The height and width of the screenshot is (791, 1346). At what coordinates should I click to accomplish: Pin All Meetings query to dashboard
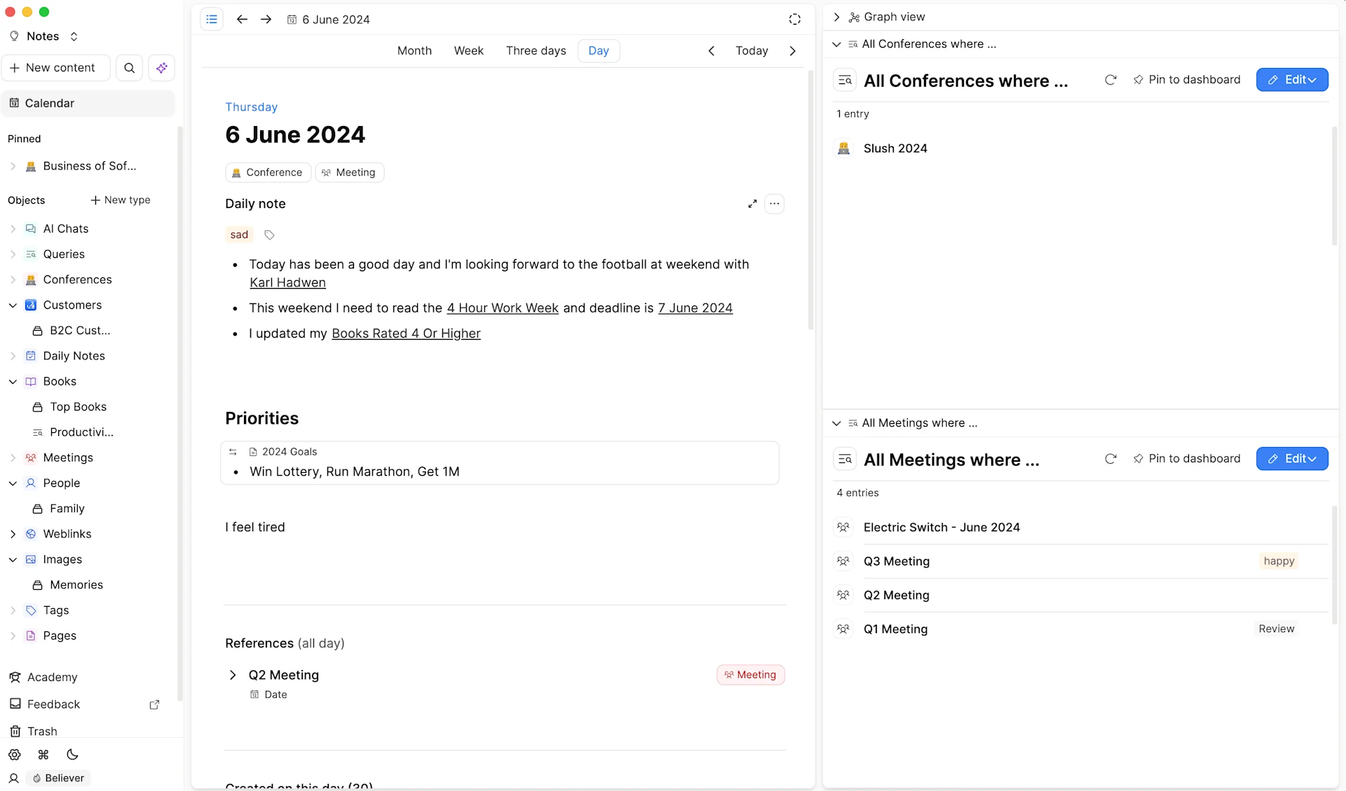click(1188, 459)
